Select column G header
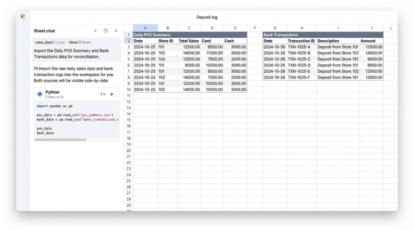Image resolution: width=414 pixels, height=231 pixels. pos(275,28)
